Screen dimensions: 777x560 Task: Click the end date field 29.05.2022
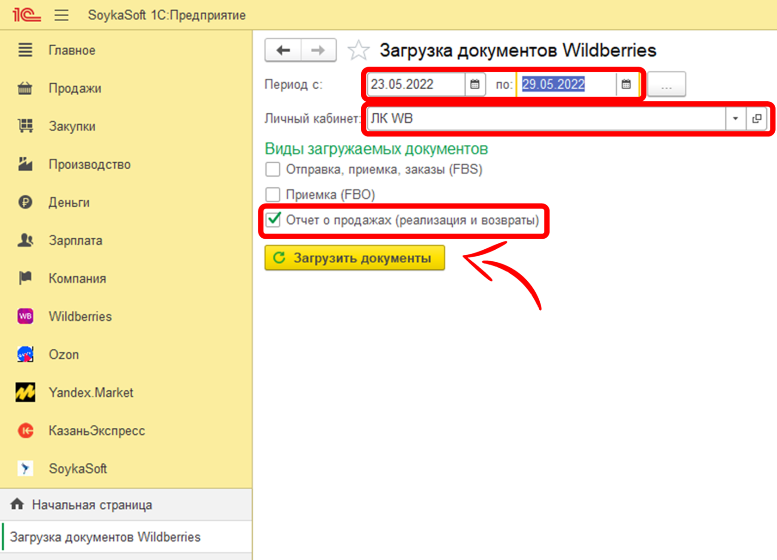point(566,84)
